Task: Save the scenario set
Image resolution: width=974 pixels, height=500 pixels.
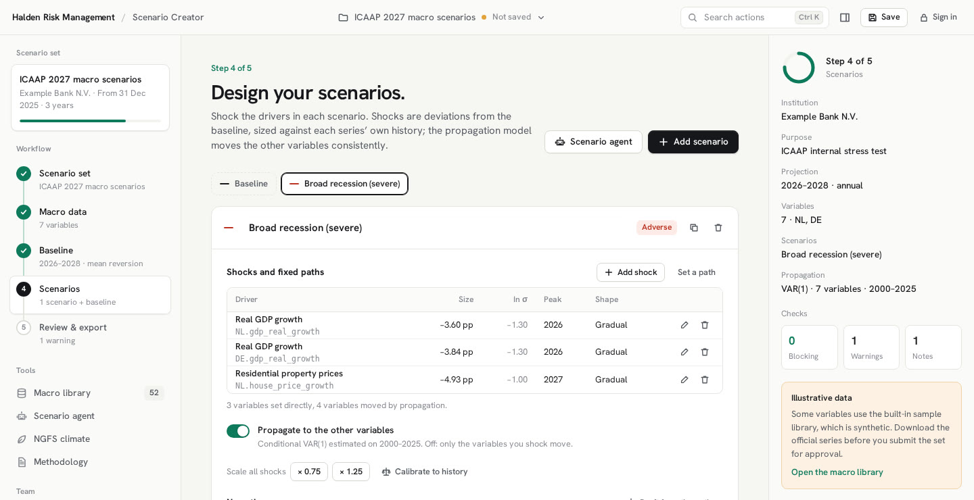Action: [884, 18]
